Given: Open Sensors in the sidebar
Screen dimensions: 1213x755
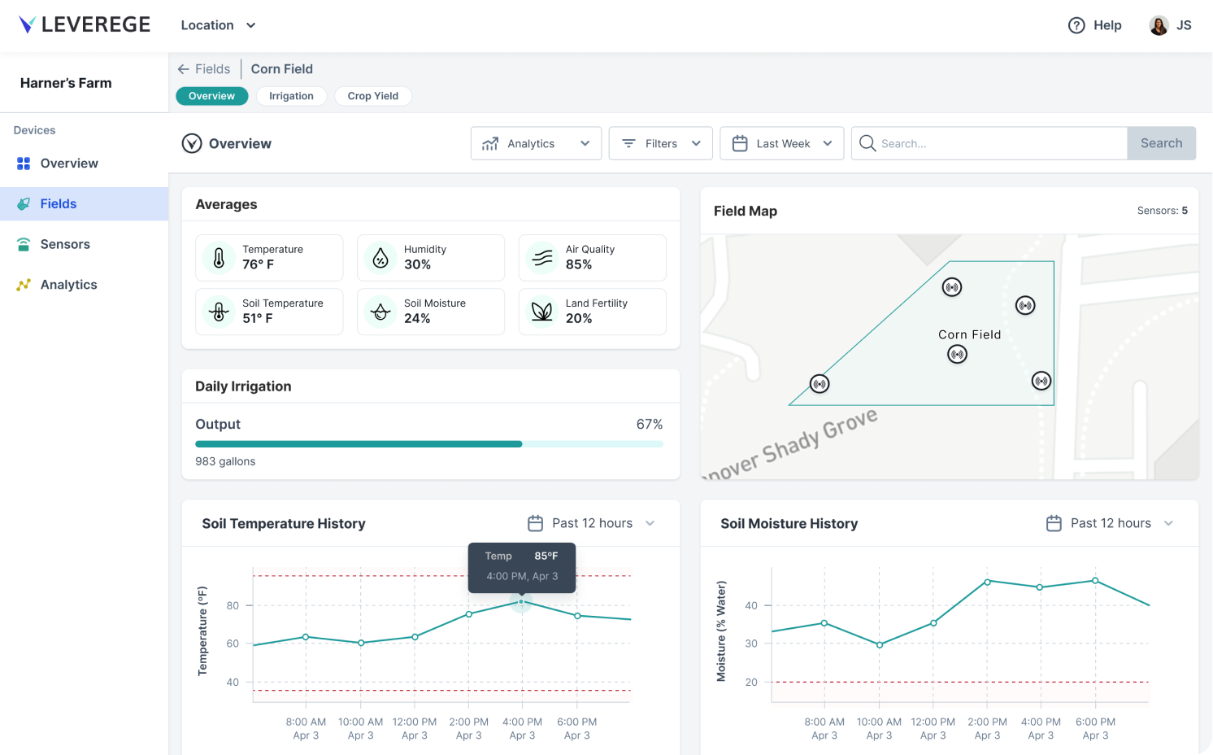Looking at the screenshot, I should coord(64,244).
